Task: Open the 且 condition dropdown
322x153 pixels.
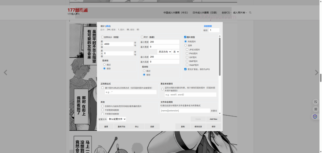Action: (175, 52)
